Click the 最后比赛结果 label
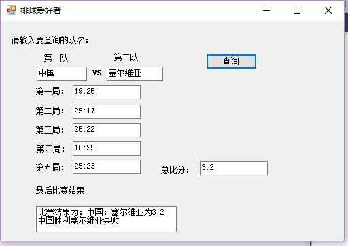Image resolution: width=348 pixels, height=246 pixels. point(60,190)
